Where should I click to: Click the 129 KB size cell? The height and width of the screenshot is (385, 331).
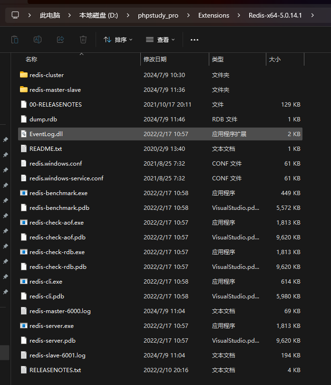pyautogui.click(x=291, y=105)
